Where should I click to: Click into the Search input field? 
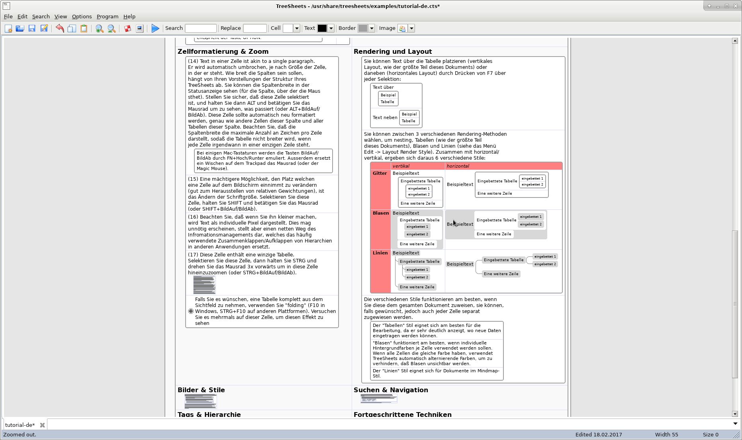(201, 28)
